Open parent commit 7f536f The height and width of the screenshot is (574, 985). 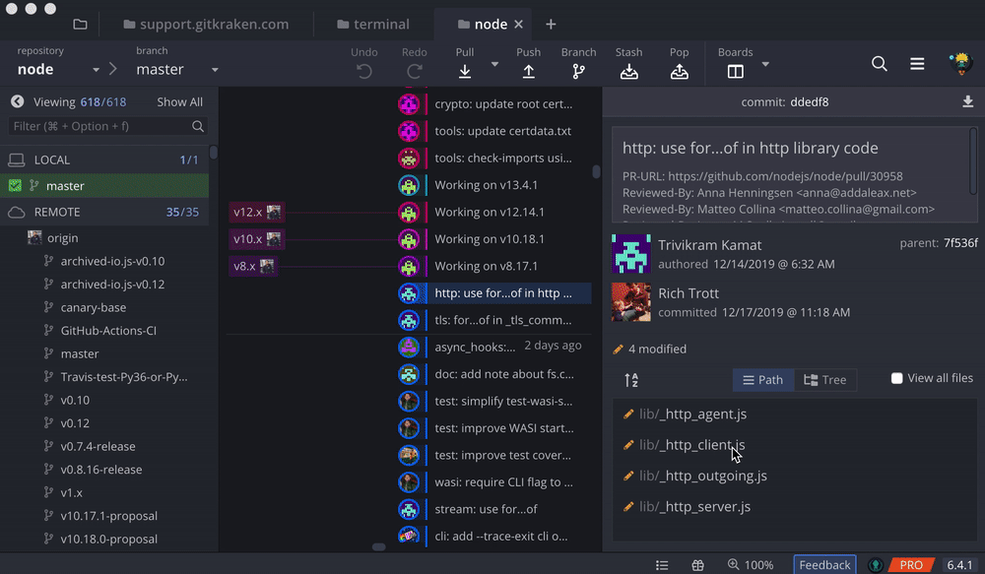click(960, 243)
